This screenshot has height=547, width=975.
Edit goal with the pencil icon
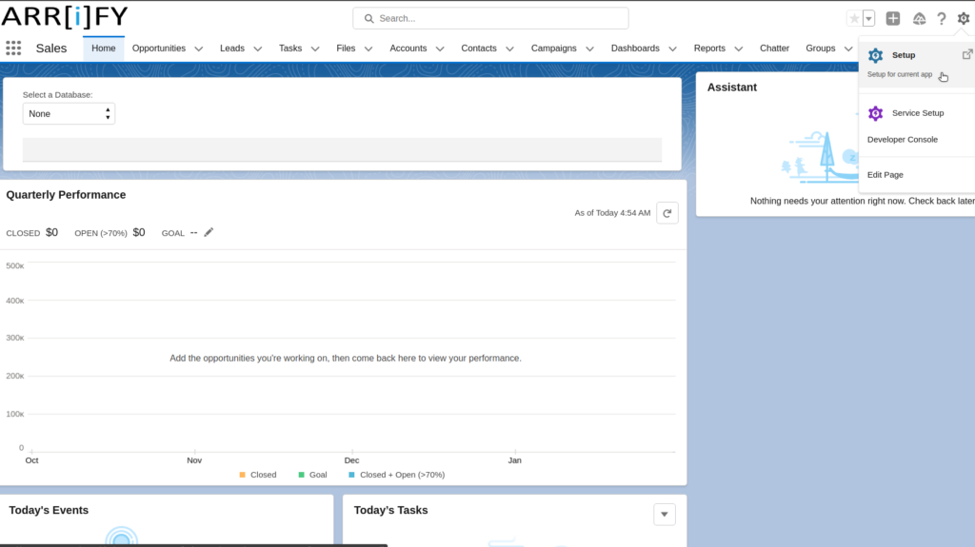point(209,232)
